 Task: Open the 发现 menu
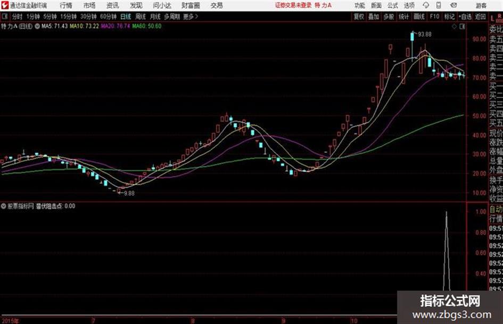coord(136,5)
